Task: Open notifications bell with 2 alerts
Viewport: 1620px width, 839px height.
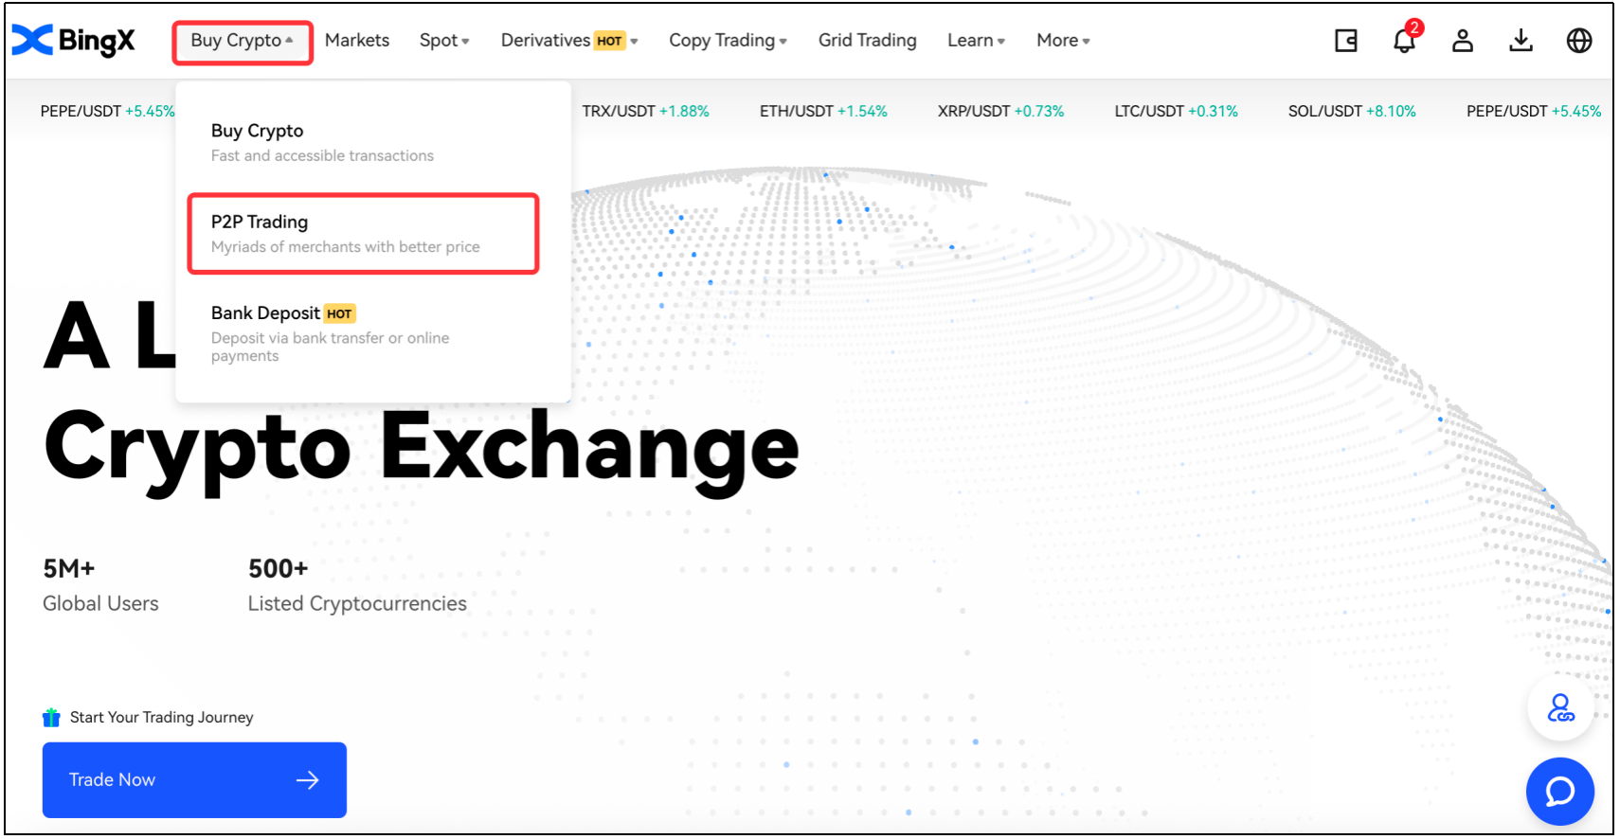Action: coord(1404,41)
